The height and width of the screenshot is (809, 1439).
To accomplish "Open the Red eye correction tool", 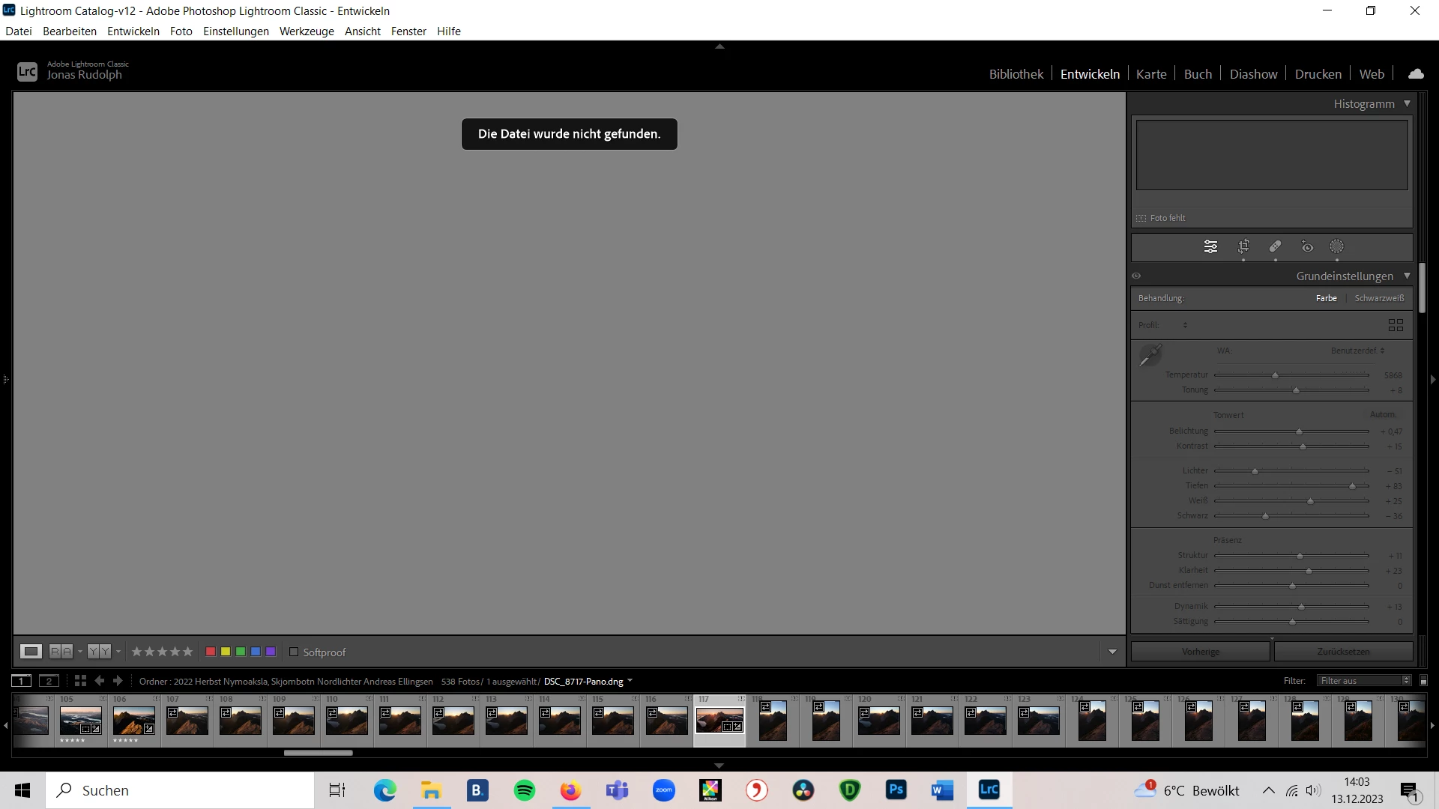I will click(x=1307, y=246).
